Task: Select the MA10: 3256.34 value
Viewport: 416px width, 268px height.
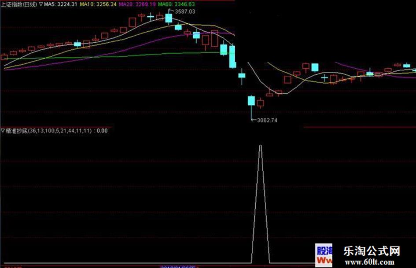Action: click(98, 4)
